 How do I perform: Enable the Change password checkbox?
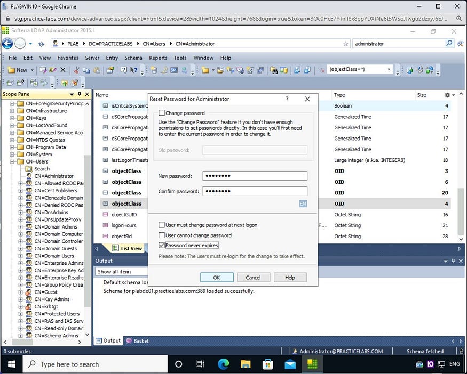tap(161, 113)
